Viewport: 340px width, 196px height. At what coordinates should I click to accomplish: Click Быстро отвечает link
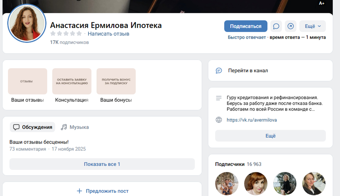[x=247, y=37]
